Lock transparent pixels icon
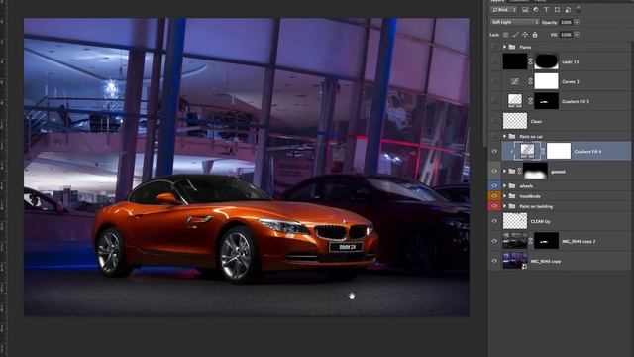 click(x=505, y=35)
